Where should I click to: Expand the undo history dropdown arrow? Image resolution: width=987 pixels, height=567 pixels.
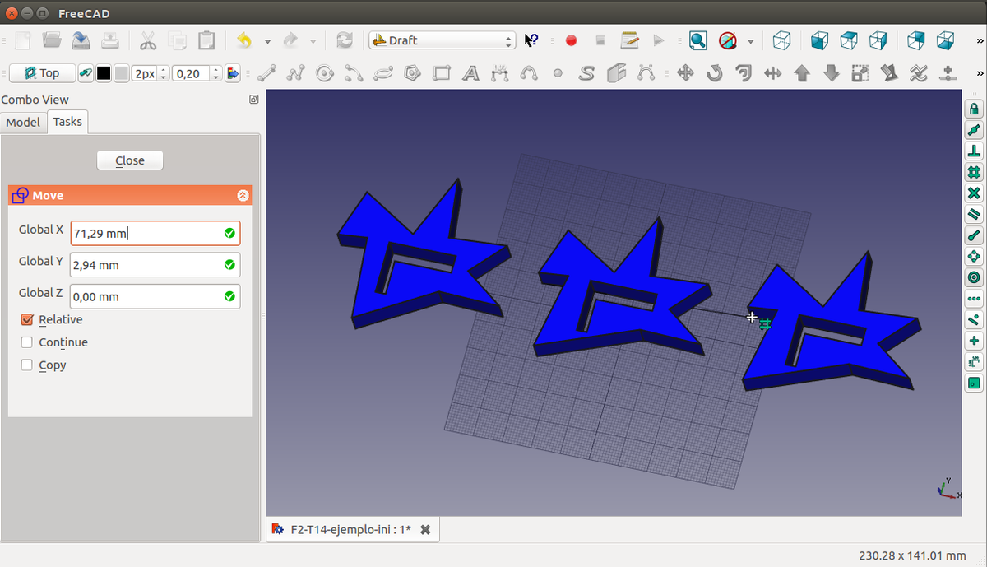pos(267,41)
